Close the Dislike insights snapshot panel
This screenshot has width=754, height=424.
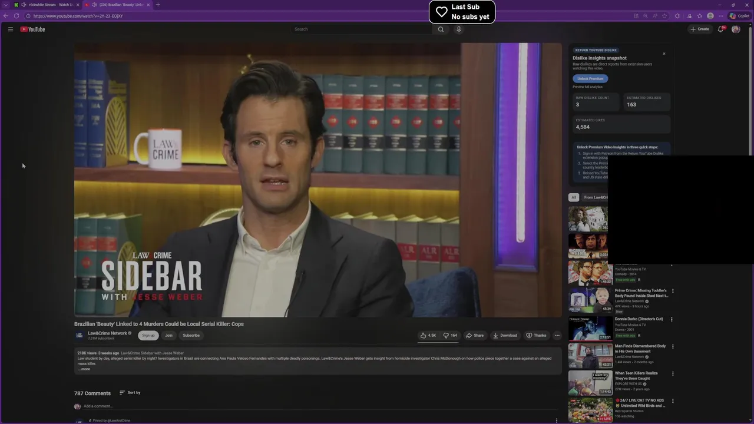tap(664, 54)
